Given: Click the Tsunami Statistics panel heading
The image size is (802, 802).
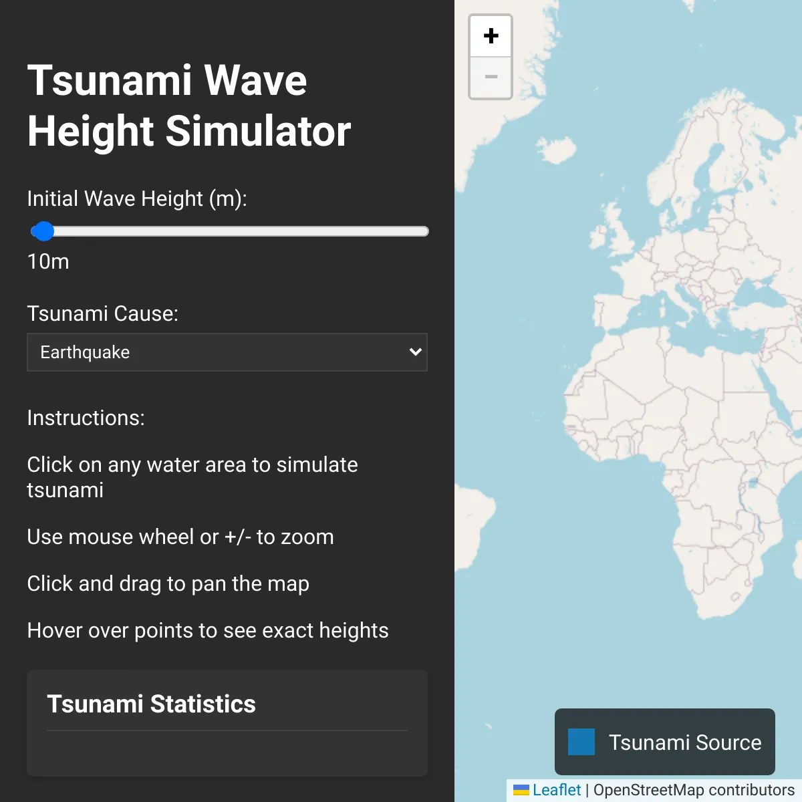Looking at the screenshot, I should point(151,704).
